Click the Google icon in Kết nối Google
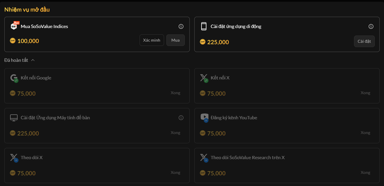384x186 pixels. (x=14, y=78)
